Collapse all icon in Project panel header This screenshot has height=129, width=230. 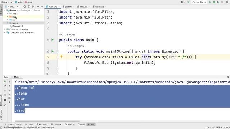33,6
